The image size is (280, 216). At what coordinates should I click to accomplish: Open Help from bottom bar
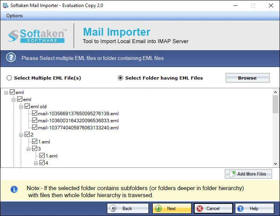255,208
